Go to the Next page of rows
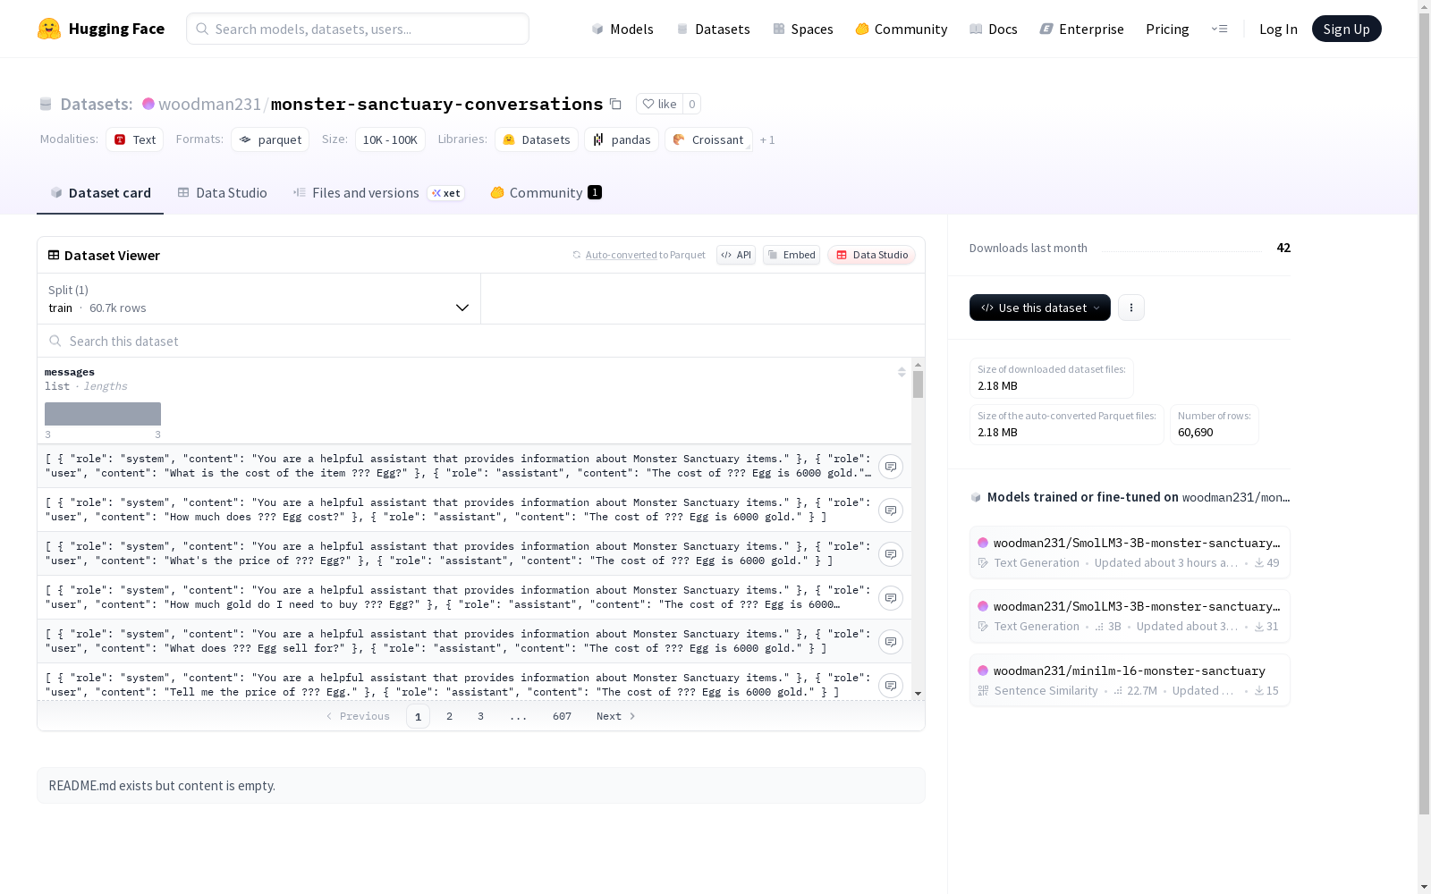1431x894 pixels. click(616, 716)
